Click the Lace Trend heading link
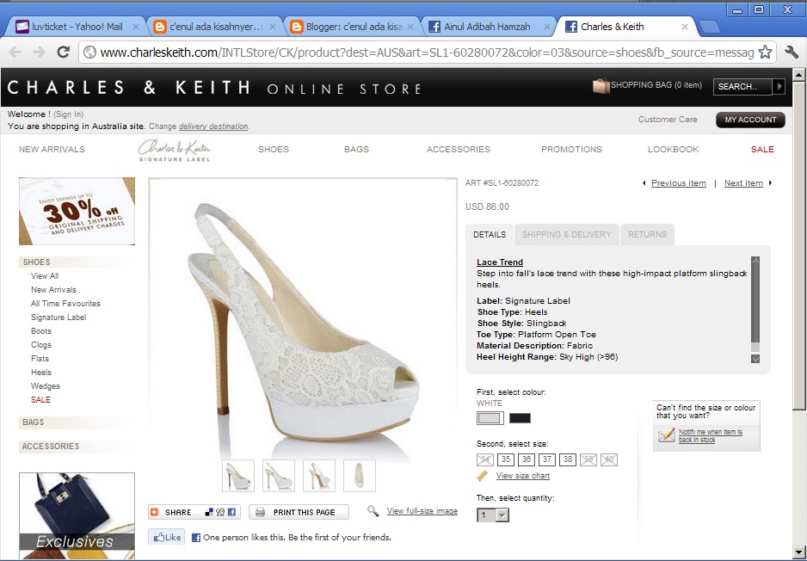The width and height of the screenshot is (807, 561). point(500,262)
